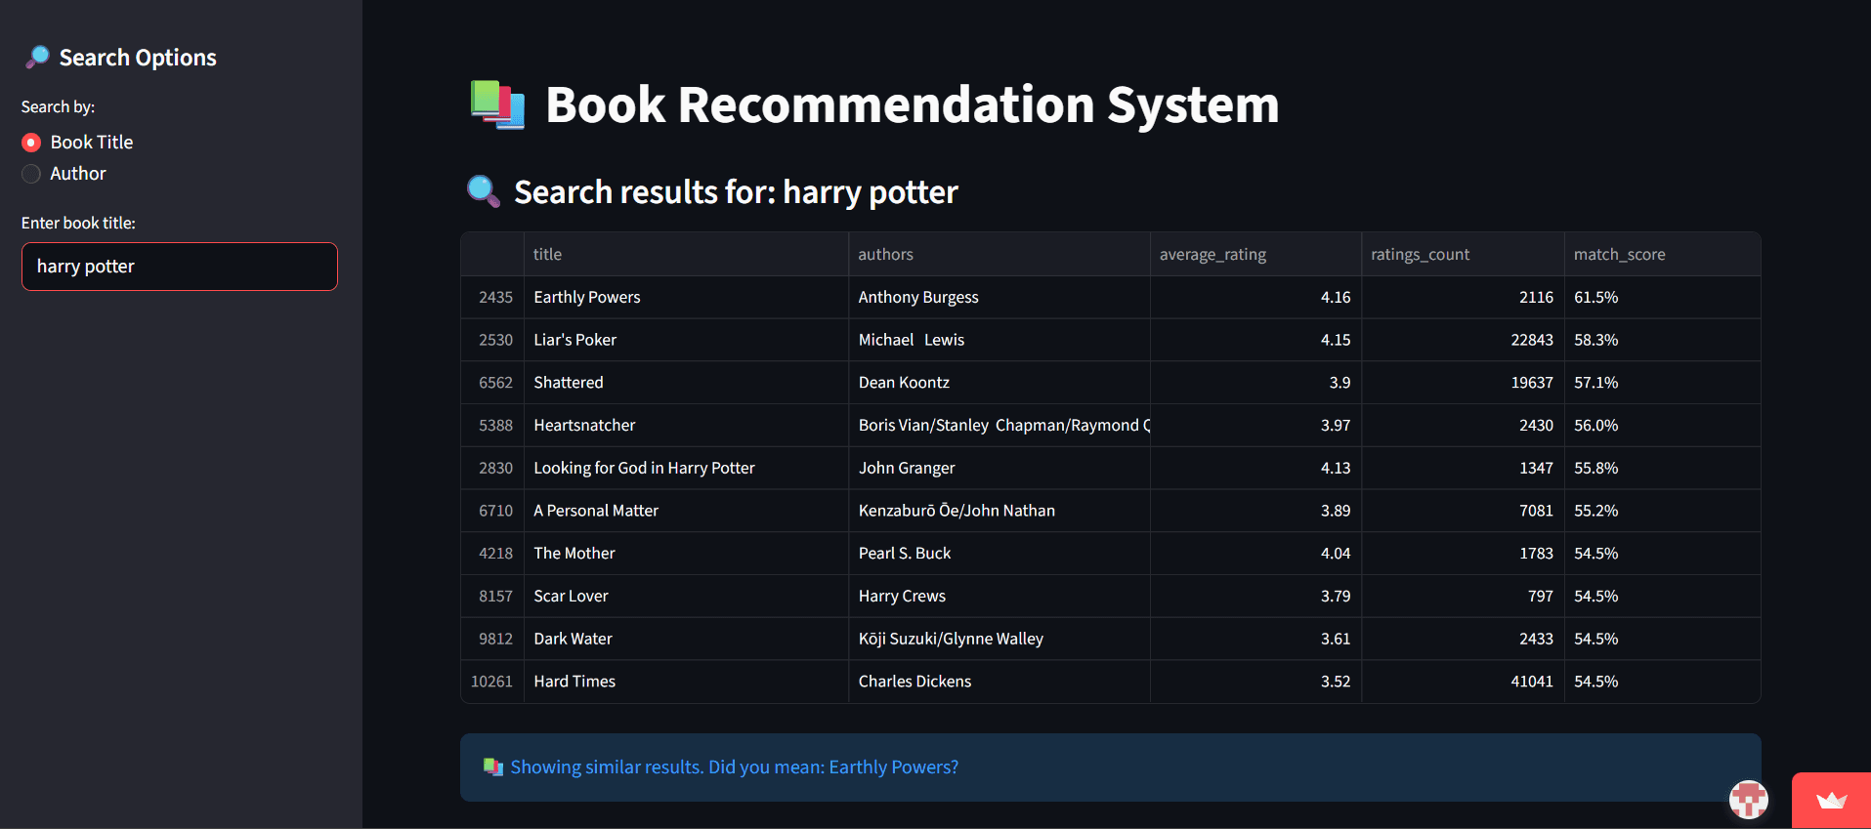Image resolution: width=1871 pixels, height=829 pixels.
Task: Click the 'Charles Dickens' author cell
Action: click(x=999, y=682)
